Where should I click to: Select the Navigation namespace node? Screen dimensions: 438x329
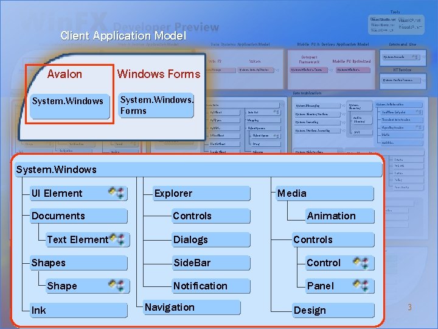(x=192, y=307)
